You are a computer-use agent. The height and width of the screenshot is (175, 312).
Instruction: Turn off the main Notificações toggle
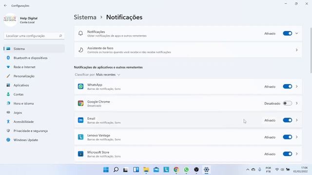288,34
